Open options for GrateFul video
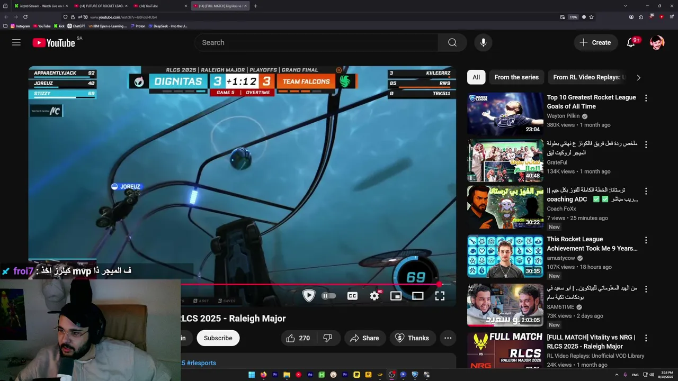This screenshot has width=678, height=381. click(646, 144)
